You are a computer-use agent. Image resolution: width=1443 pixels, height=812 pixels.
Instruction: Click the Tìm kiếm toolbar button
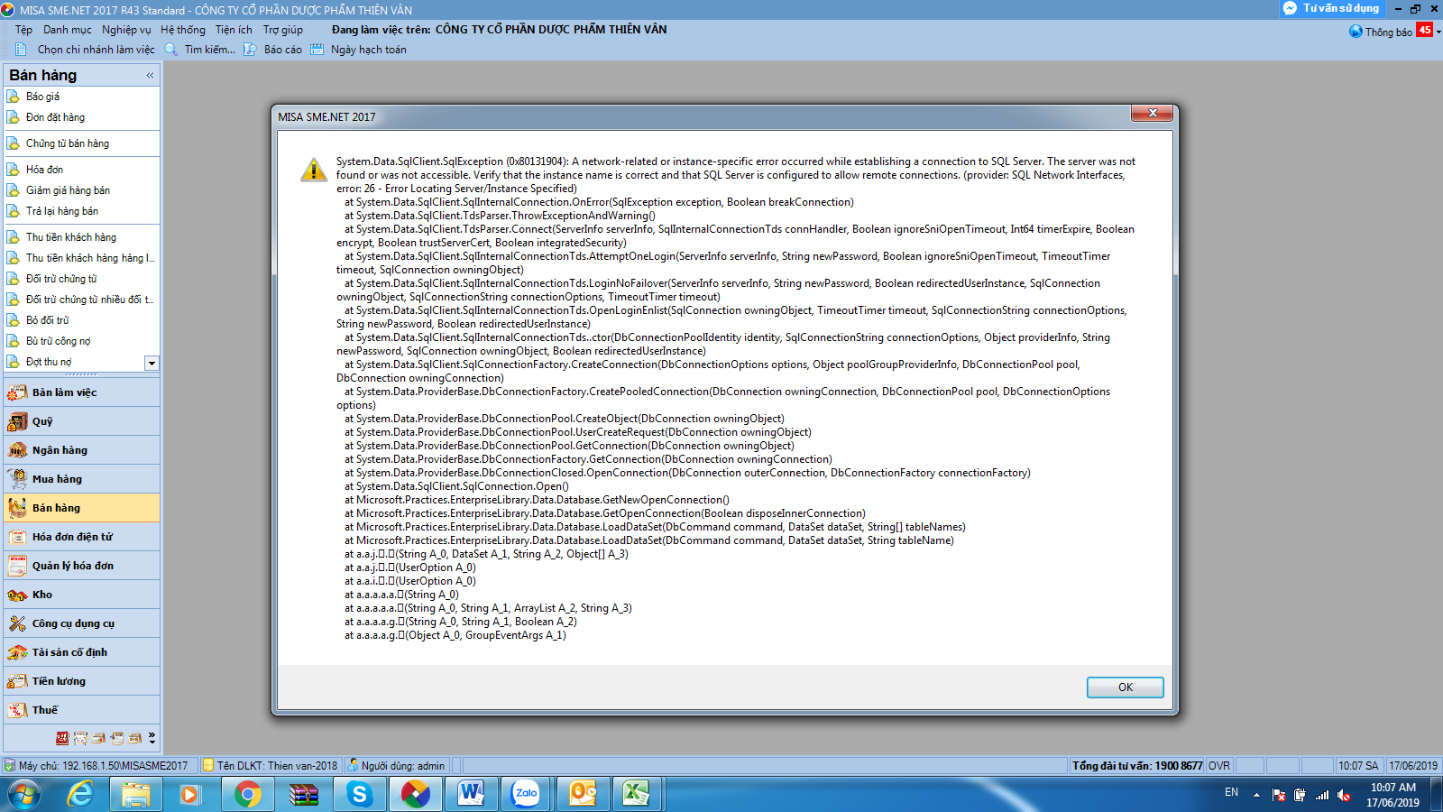tap(200, 50)
